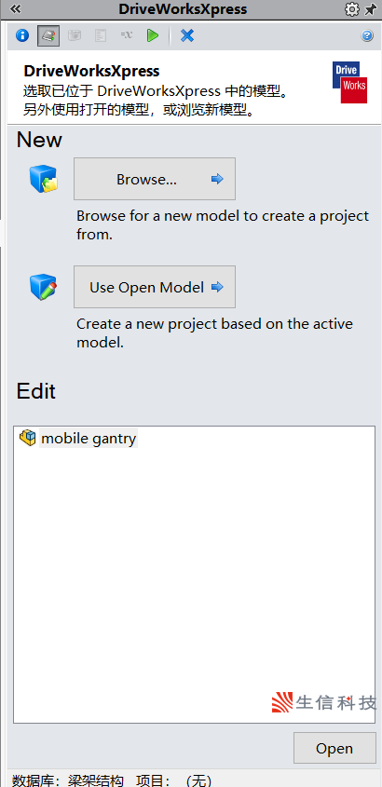Click the DriveWorks logo
This screenshot has height=787, width=382.
click(x=350, y=82)
